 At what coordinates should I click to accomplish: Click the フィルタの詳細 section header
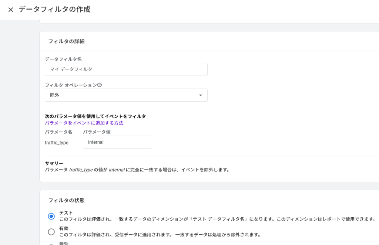pos(66,41)
